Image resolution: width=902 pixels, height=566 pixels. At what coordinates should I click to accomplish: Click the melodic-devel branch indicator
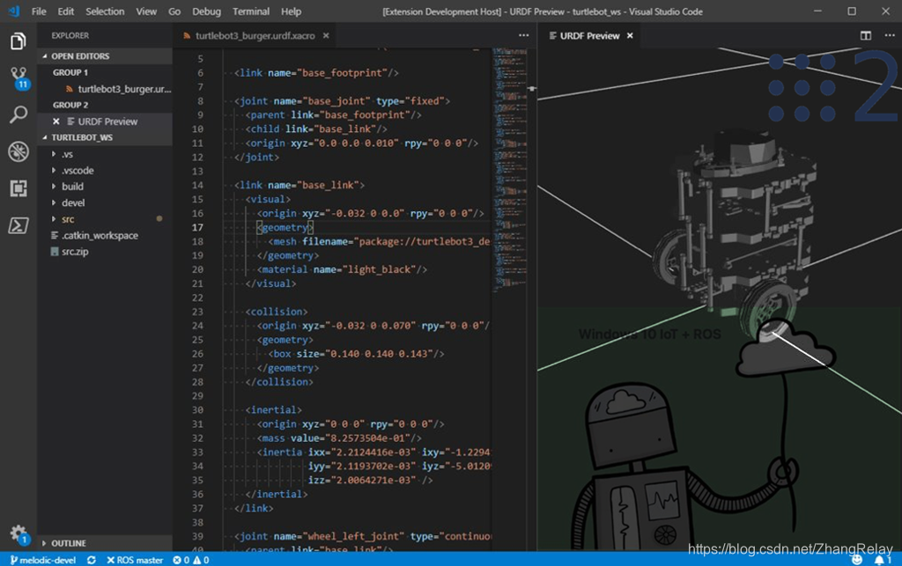(x=43, y=560)
